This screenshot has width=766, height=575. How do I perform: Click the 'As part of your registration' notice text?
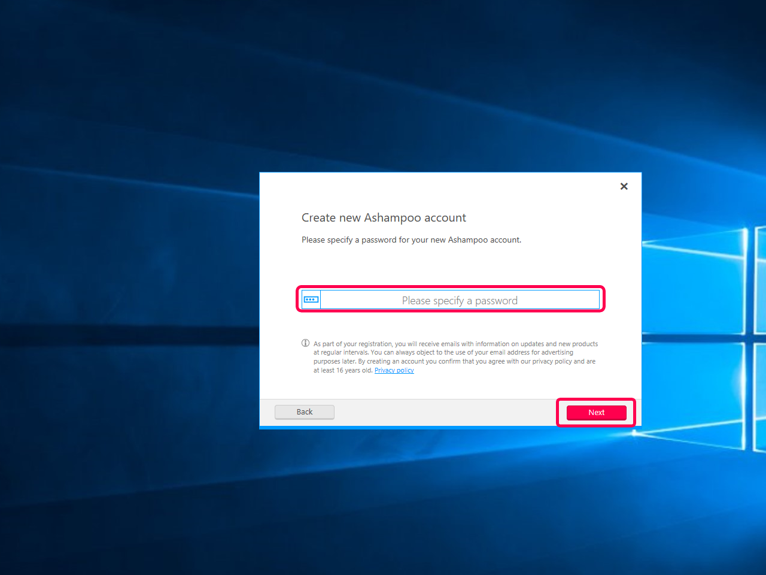(455, 357)
